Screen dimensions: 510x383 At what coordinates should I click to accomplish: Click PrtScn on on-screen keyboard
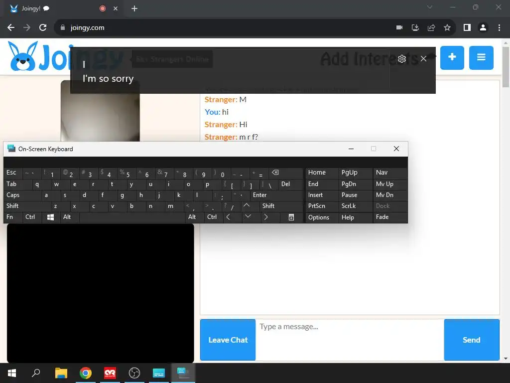322,206
